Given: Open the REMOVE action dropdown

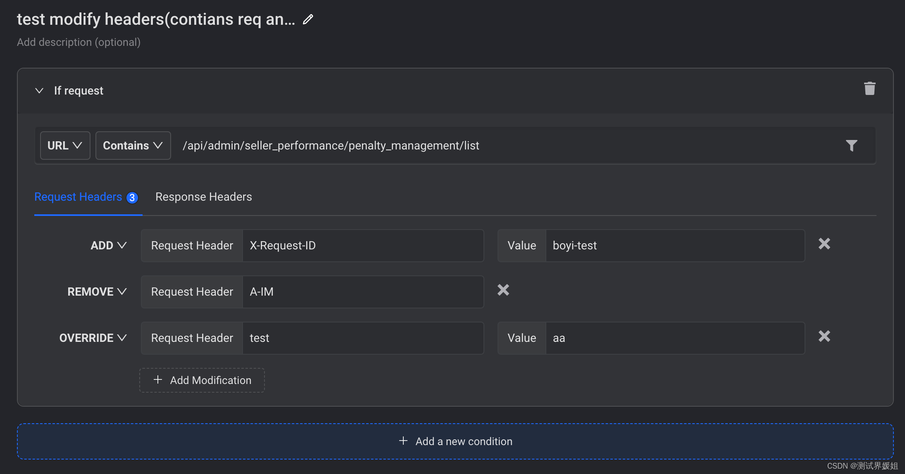Looking at the screenshot, I should coord(97,292).
